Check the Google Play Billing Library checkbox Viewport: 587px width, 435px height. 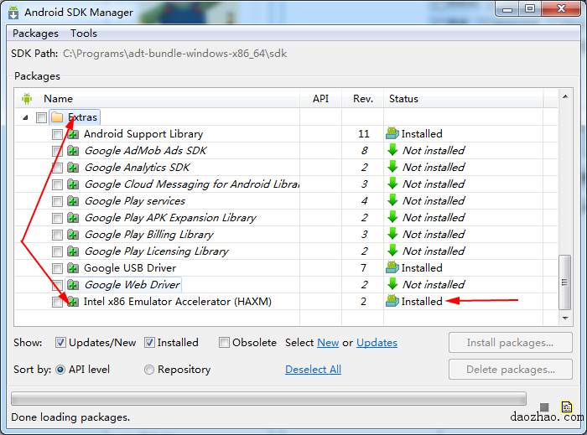57,235
